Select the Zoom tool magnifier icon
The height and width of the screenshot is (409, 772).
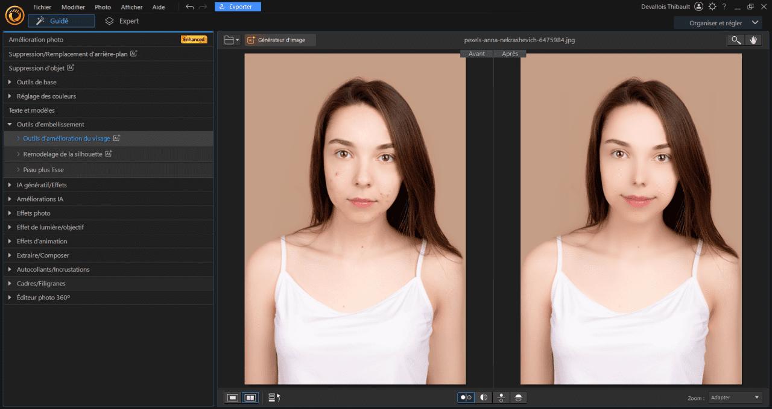tap(735, 40)
